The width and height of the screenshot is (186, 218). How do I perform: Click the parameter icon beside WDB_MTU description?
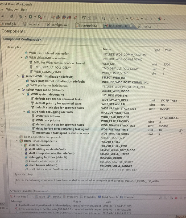click(31, 62)
